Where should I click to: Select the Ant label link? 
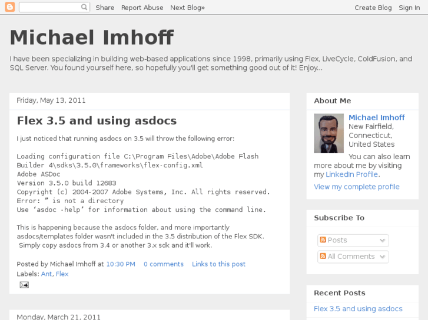tap(46, 274)
